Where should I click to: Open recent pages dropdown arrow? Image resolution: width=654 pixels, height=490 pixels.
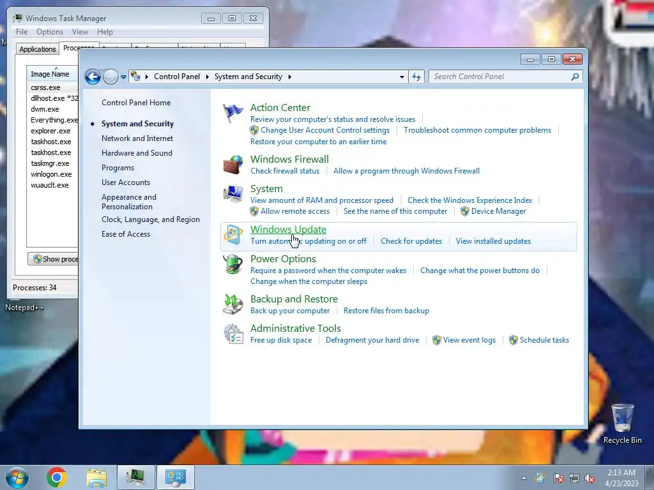pos(123,77)
